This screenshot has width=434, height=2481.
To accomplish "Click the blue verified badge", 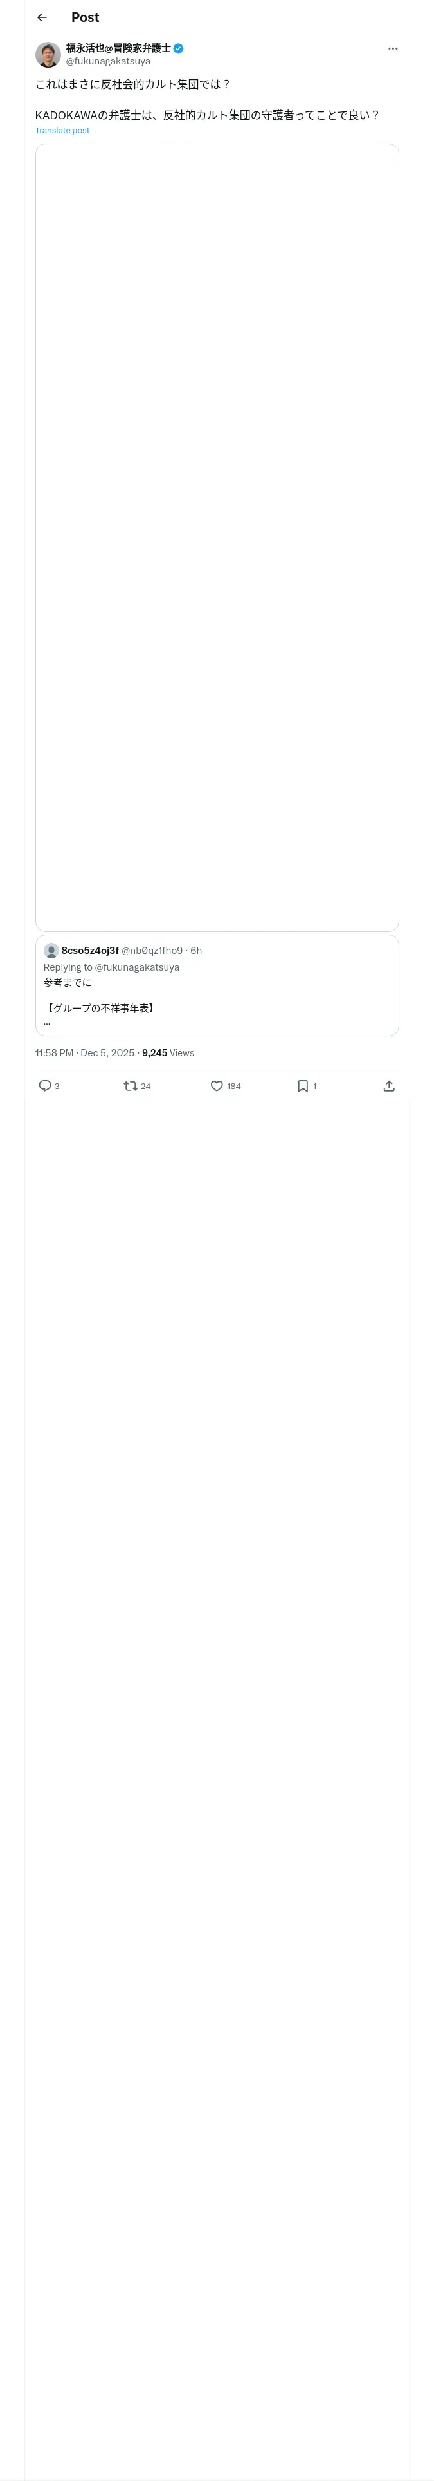I will click(x=179, y=48).
